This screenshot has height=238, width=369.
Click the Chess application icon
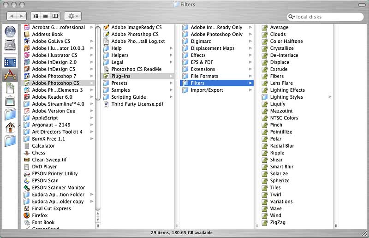[27, 153]
